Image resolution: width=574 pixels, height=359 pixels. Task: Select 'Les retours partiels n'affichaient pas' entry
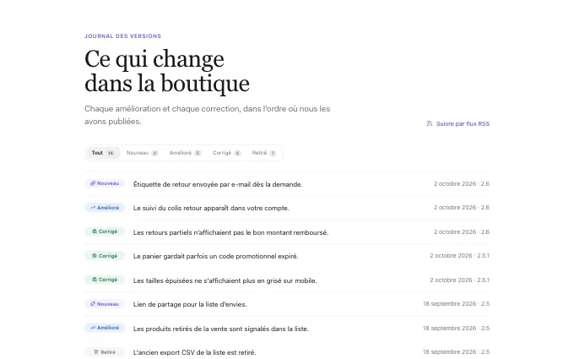[x=231, y=232]
